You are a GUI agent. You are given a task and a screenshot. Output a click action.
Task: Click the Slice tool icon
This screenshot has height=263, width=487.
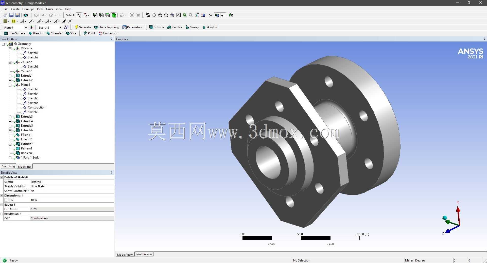(x=67, y=33)
